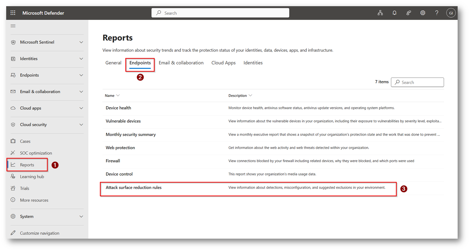Collapse the navigation hamburger menu
This screenshot has height=251, width=470.
[x=13, y=26]
